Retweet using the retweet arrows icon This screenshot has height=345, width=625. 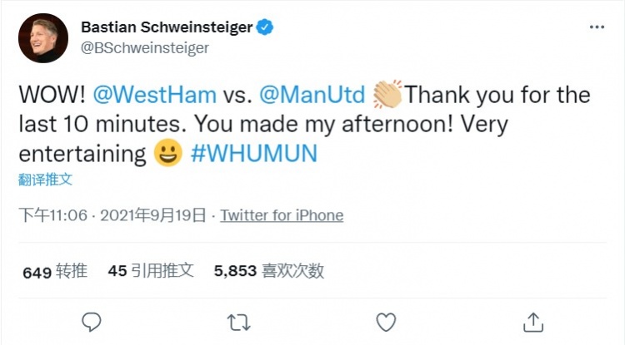point(239,323)
